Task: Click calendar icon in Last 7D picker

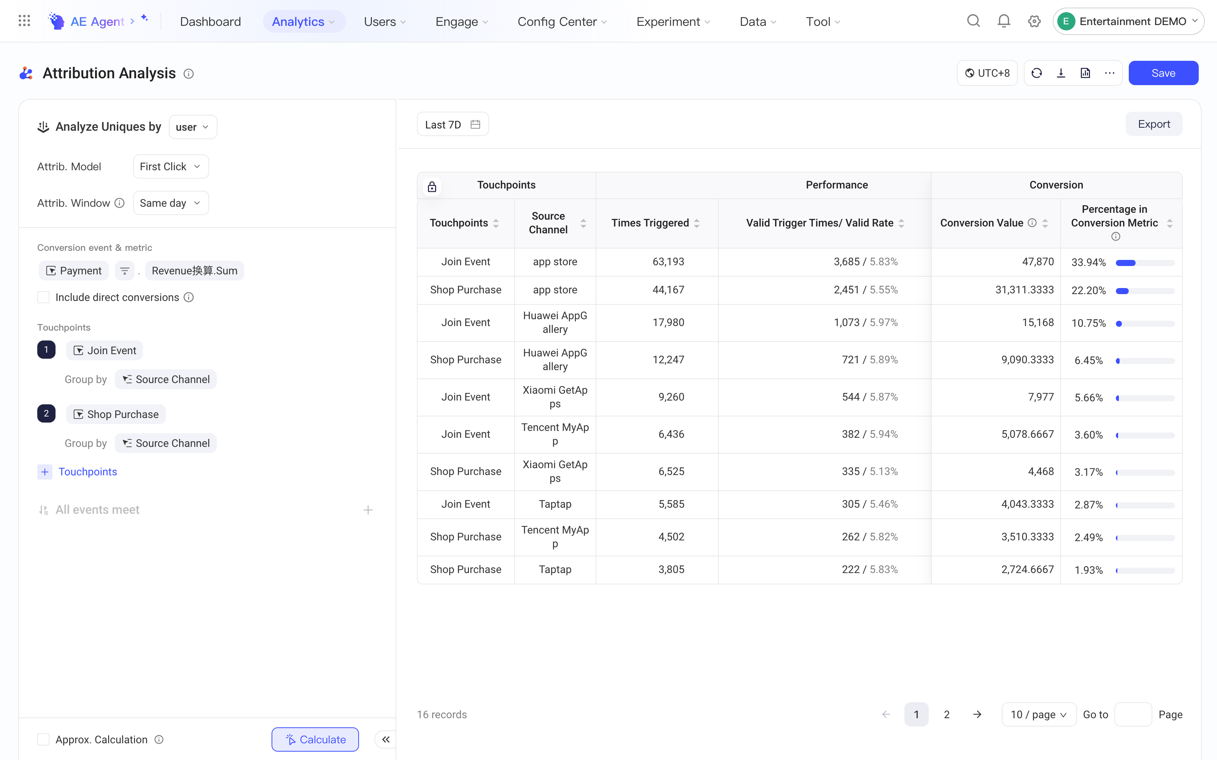Action: [475, 124]
